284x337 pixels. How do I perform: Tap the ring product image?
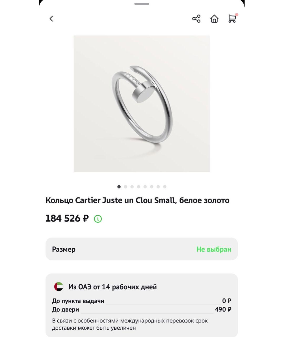pyautogui.click(x=142, y=103)
